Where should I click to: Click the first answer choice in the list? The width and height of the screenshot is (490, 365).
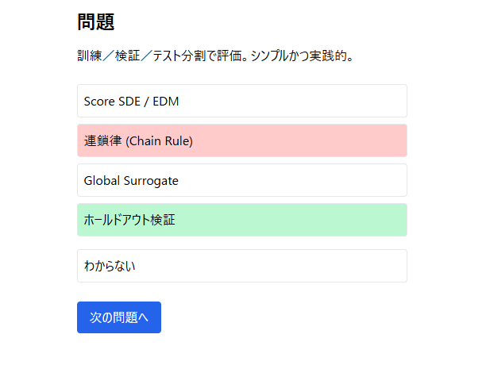point(241,101)
